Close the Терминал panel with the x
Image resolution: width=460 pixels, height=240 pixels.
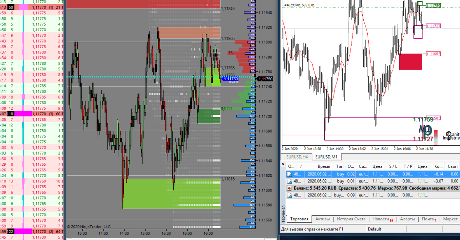click(x=283, y=164)
